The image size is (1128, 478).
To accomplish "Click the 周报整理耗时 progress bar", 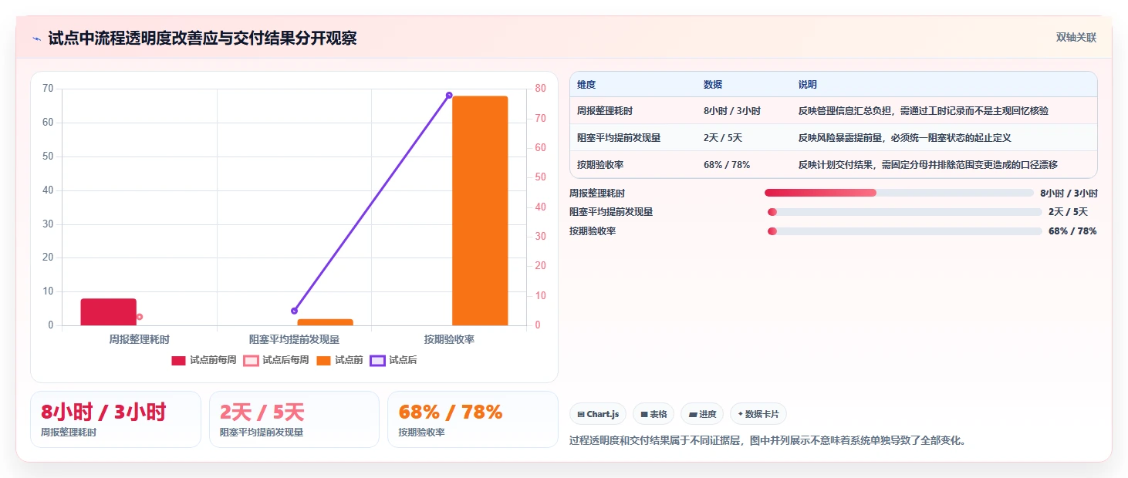I will [899, 193].
